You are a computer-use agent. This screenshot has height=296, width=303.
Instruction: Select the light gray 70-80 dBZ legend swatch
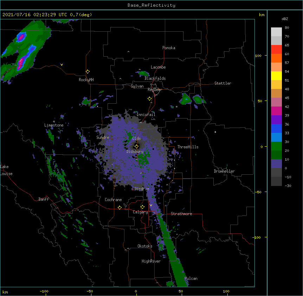pyautogui.click(x=276, y=32)
